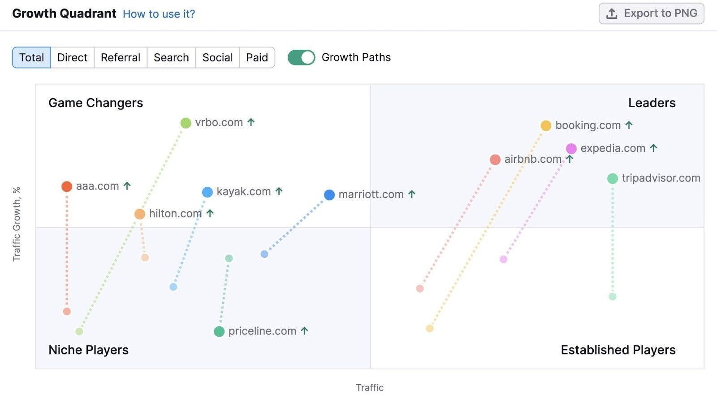Image resolution: width=717 pixels, height=403 pixels.
Task: Select the vrbo.com data point
Action: click(186, 122)
